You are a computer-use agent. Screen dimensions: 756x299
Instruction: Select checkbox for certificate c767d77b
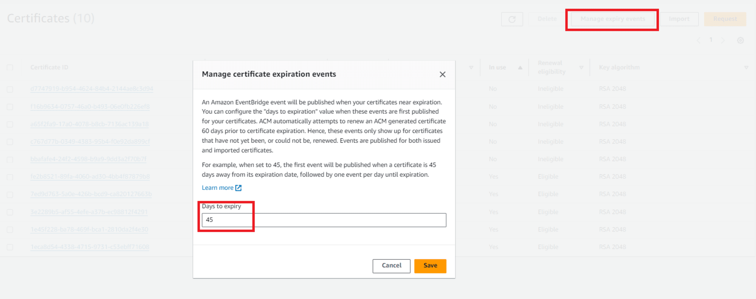(x=10, y=142)
